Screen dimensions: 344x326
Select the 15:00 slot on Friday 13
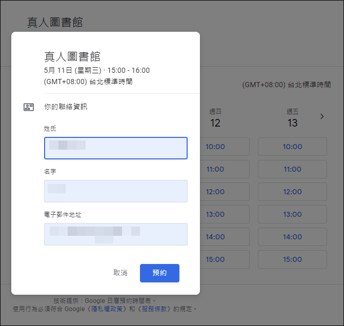coord(292,259)
